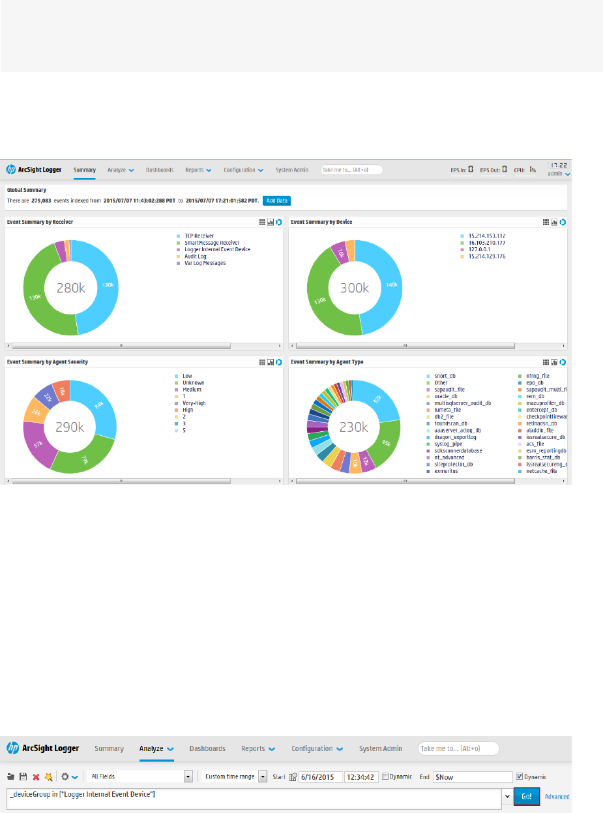Viewport: 603px width, 813px height.
Task: Select the active Summary tab above Global Summary
Action: click(x=85, y=170)
